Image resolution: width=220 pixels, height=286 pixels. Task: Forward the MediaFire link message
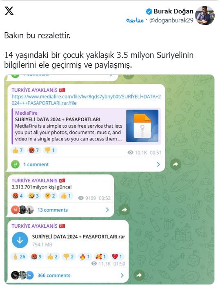coord(176,164)
